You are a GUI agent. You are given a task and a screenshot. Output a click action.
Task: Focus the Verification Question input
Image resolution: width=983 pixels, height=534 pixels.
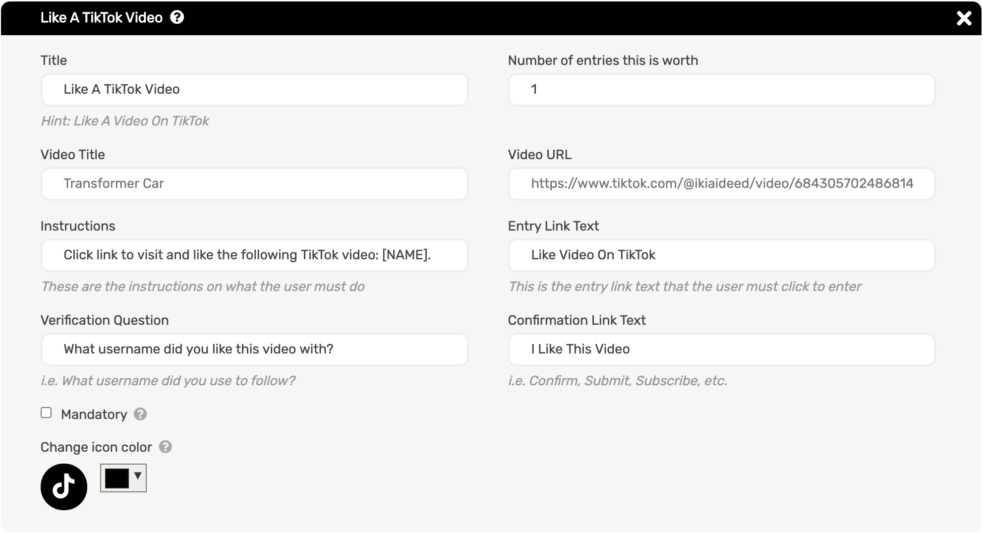tap(254, 349)
